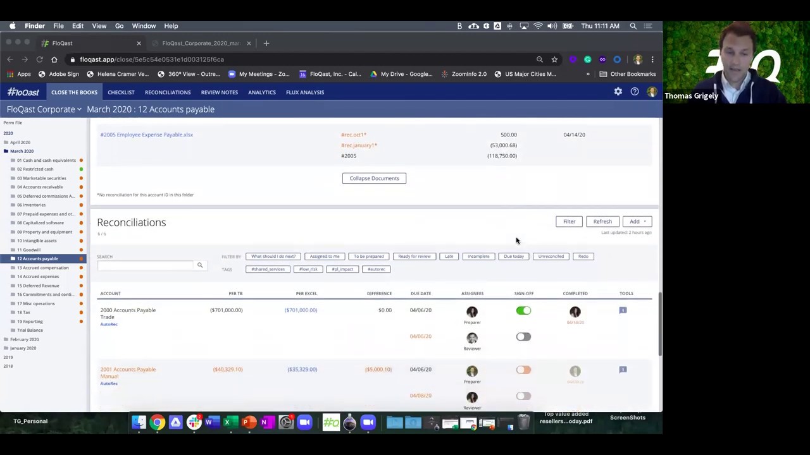Go to the Chrome home page icon
Viewport: 810px width, 455px height.
[54, 59]
